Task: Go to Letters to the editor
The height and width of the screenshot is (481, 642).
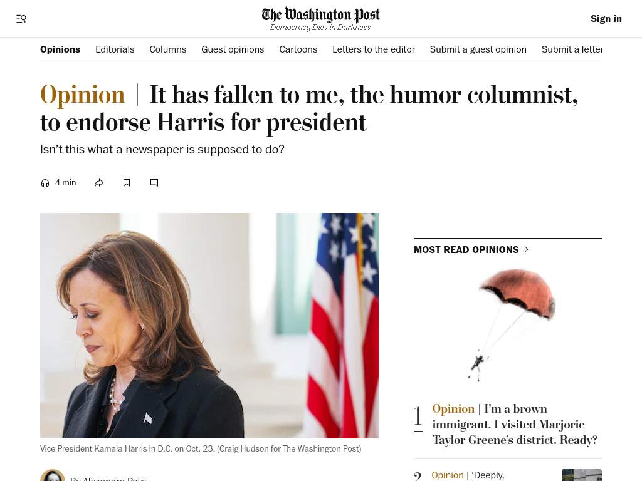Action: click(x=374, y=49)
